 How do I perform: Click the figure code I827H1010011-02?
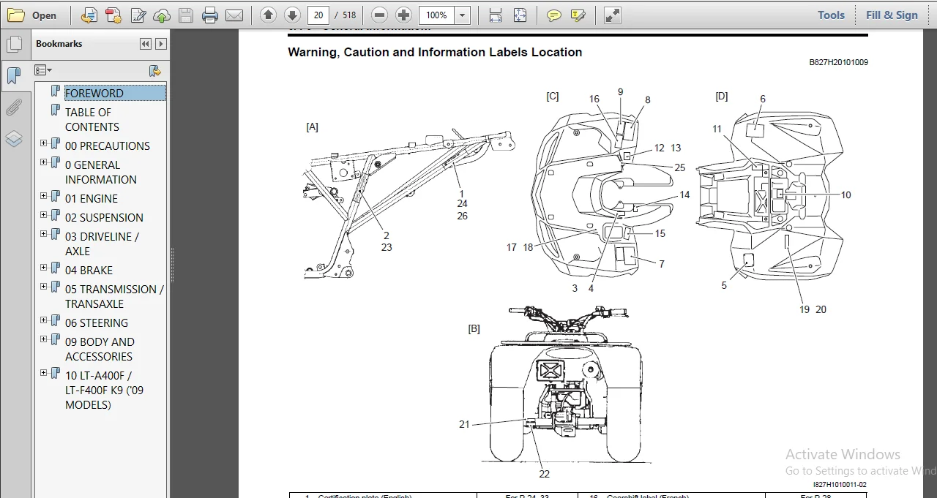click(x=840, y=485)
